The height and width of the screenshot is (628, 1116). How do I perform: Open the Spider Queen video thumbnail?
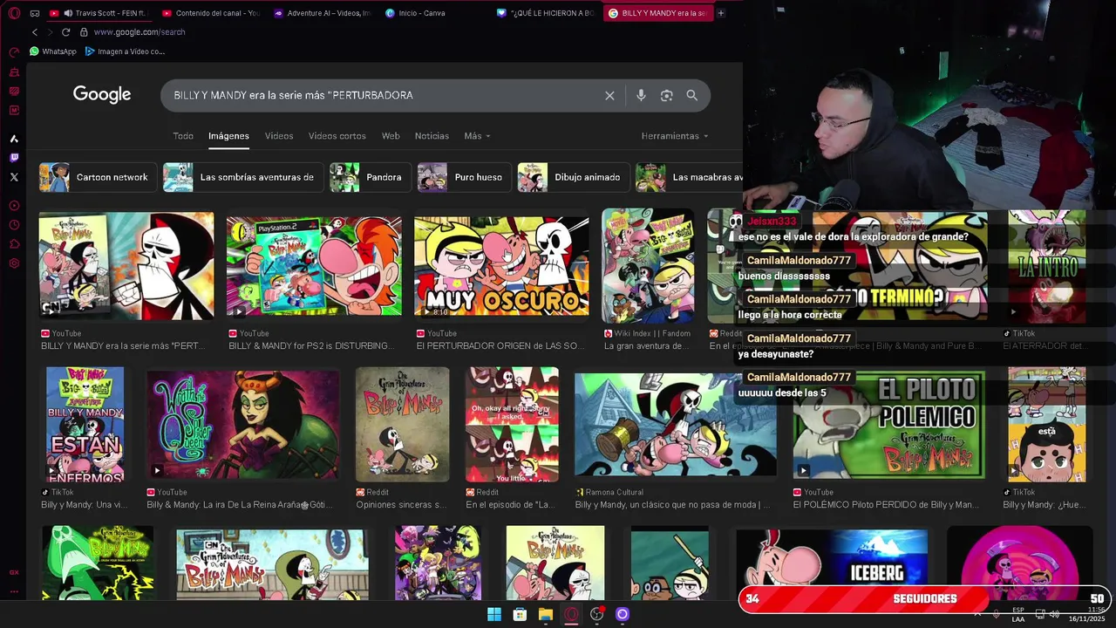tap(242, 425)
